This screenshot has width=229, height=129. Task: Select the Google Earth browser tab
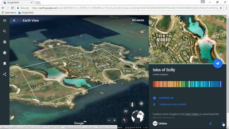point(18,3)
